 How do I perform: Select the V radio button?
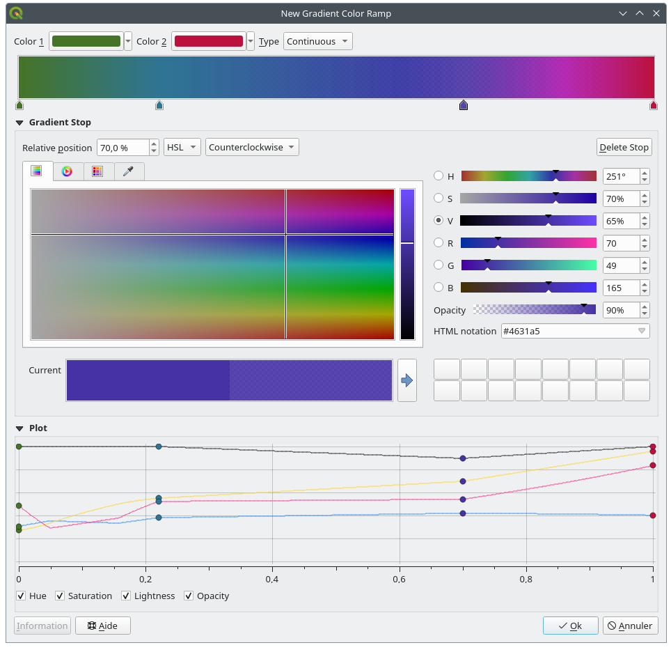[x=439, y=220]
